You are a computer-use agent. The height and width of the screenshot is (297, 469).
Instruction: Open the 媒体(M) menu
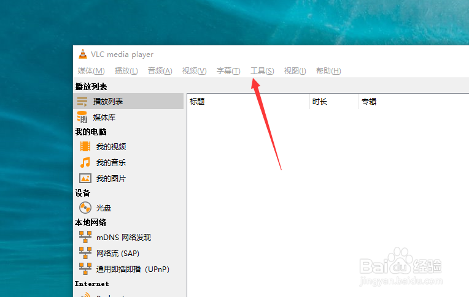point(91,71)
